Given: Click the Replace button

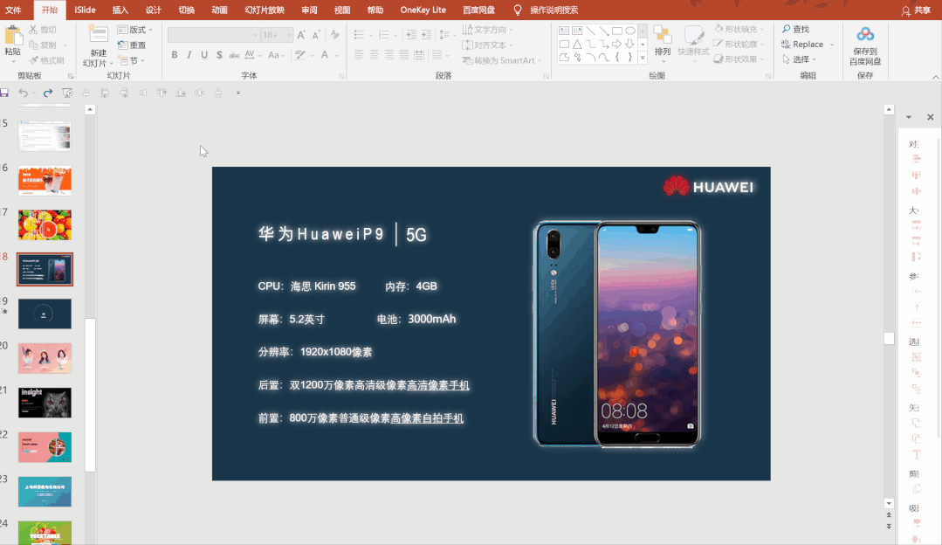Looking at the screenshot, I should pos(802,44).
